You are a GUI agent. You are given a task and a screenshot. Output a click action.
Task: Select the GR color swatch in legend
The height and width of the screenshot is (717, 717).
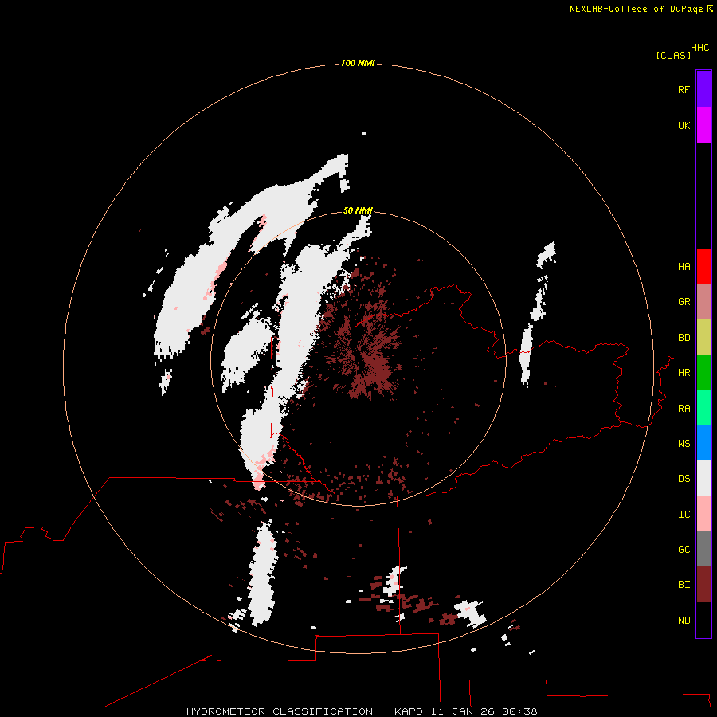703,302
